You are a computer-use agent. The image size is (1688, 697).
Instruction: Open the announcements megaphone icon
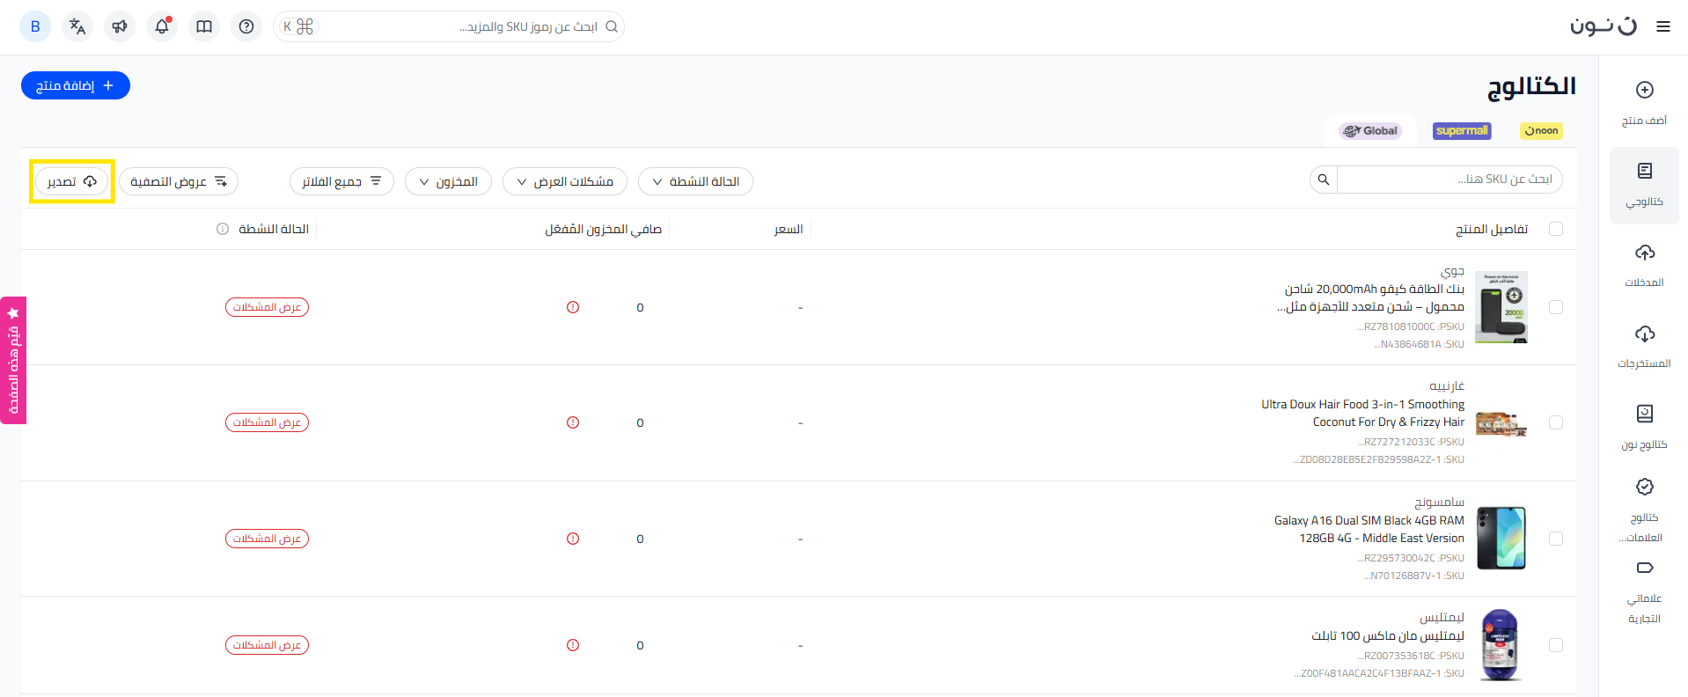(x=120, y=26)
